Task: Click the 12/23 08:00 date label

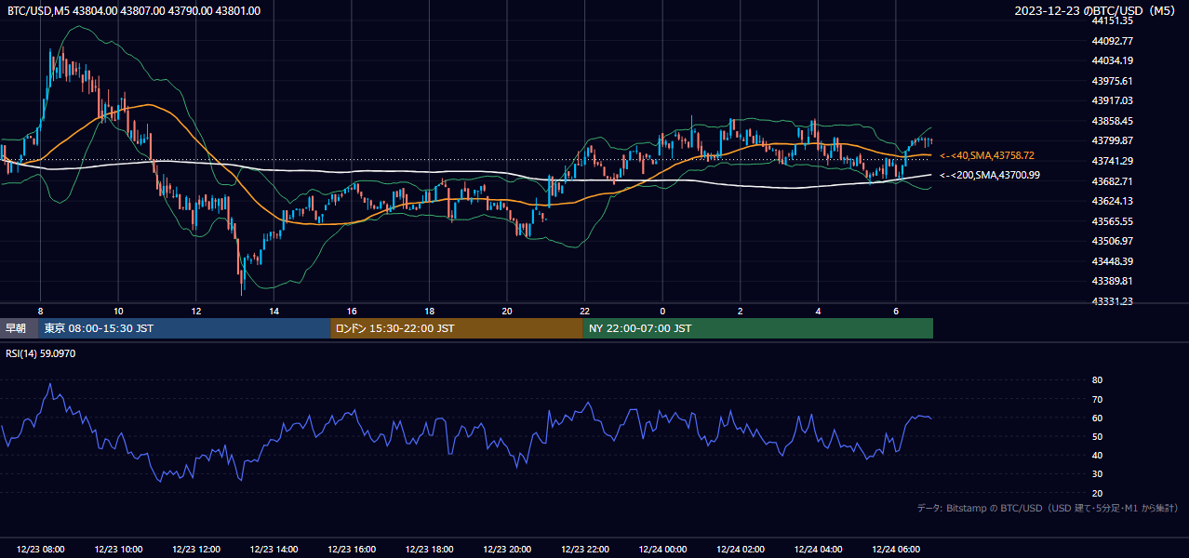Action: pos(40,550)
